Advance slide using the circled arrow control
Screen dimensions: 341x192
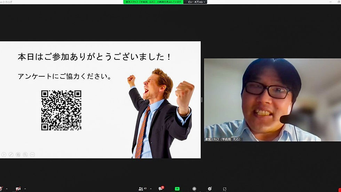[4, 155]
